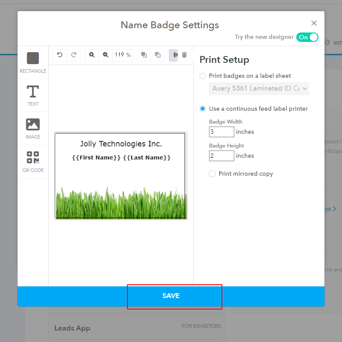This screenshot has height=342, width=342.
Task: Click the redo arrow icon
Action: click(74, 55)
